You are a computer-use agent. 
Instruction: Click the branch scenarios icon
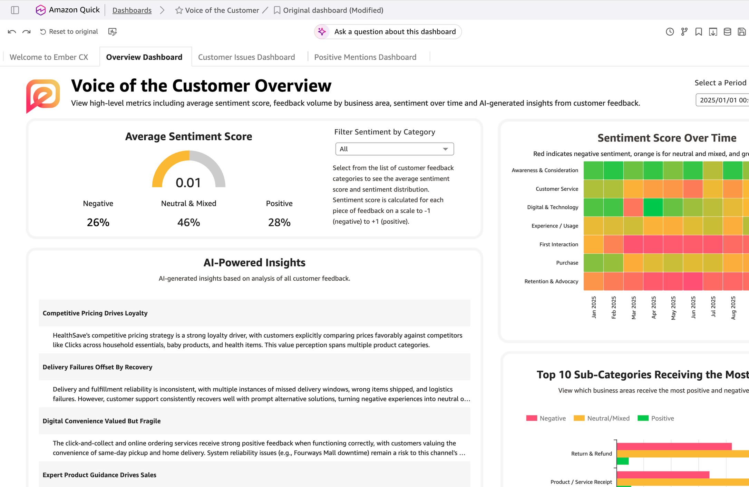click(x=684, y=32)
